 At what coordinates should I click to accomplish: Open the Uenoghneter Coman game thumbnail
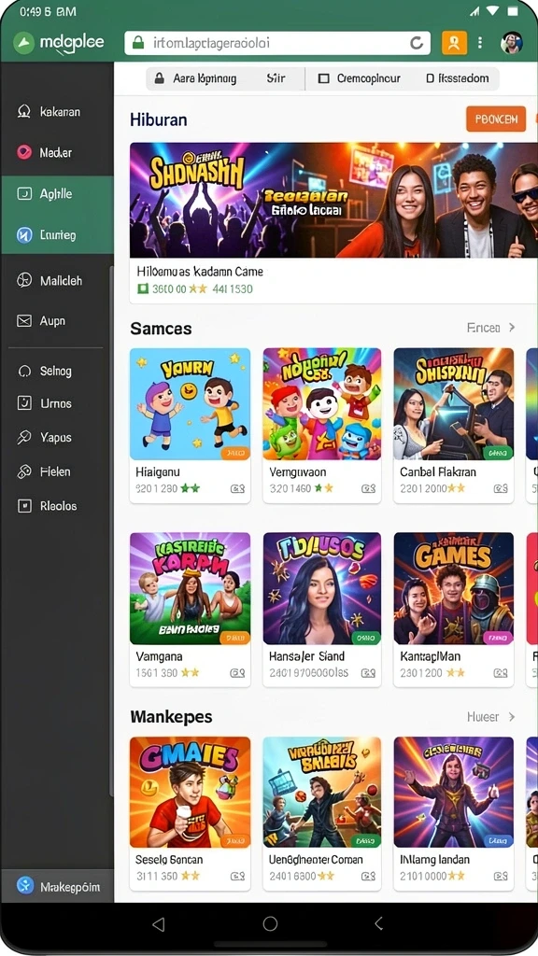[322, 792]
